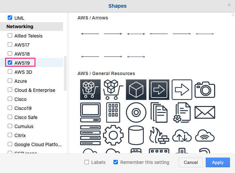
Task: Select the disk icon
Action: tap(136, 113)
